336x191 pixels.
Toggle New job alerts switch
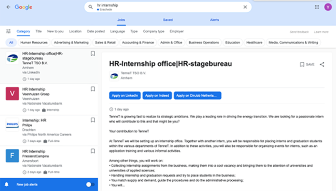coord(90,184)
